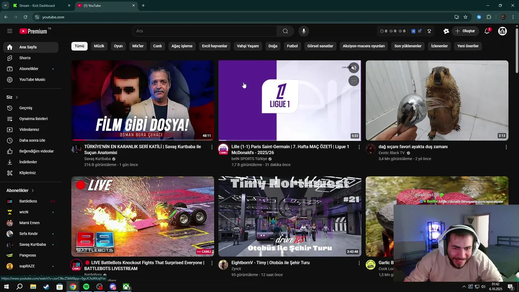The height and width of the screenshot is (292, 519).
Task: Select the Canlı filter chip
Action: [157, 46]
